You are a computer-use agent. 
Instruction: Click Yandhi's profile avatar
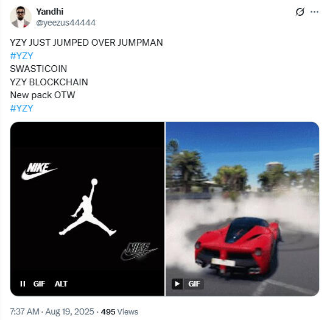[x=21, y=17]
